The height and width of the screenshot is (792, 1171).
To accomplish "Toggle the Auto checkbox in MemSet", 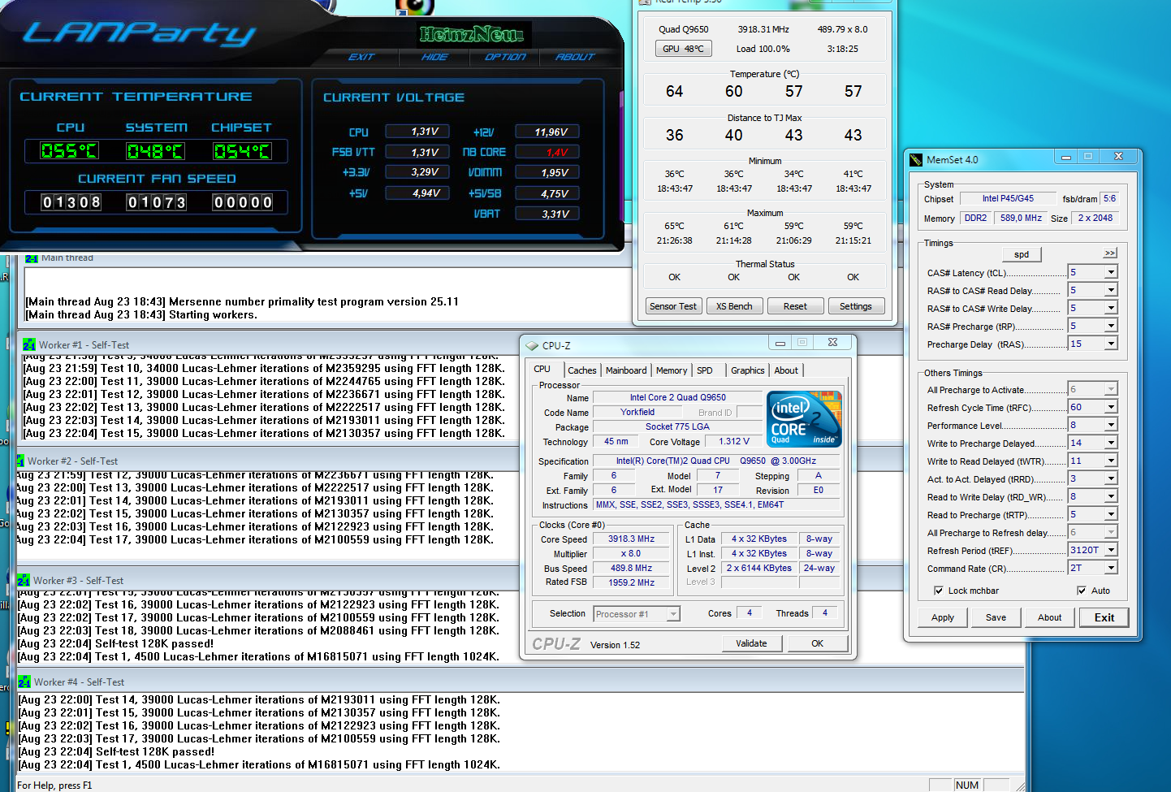I will (x=1082, y=591).
